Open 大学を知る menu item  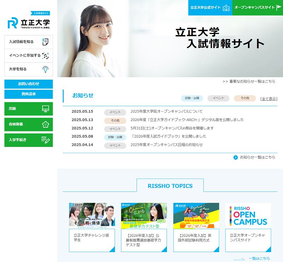29,69
